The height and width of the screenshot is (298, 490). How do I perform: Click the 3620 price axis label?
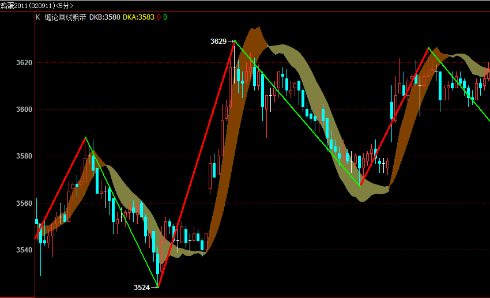(x=24, y=63)
